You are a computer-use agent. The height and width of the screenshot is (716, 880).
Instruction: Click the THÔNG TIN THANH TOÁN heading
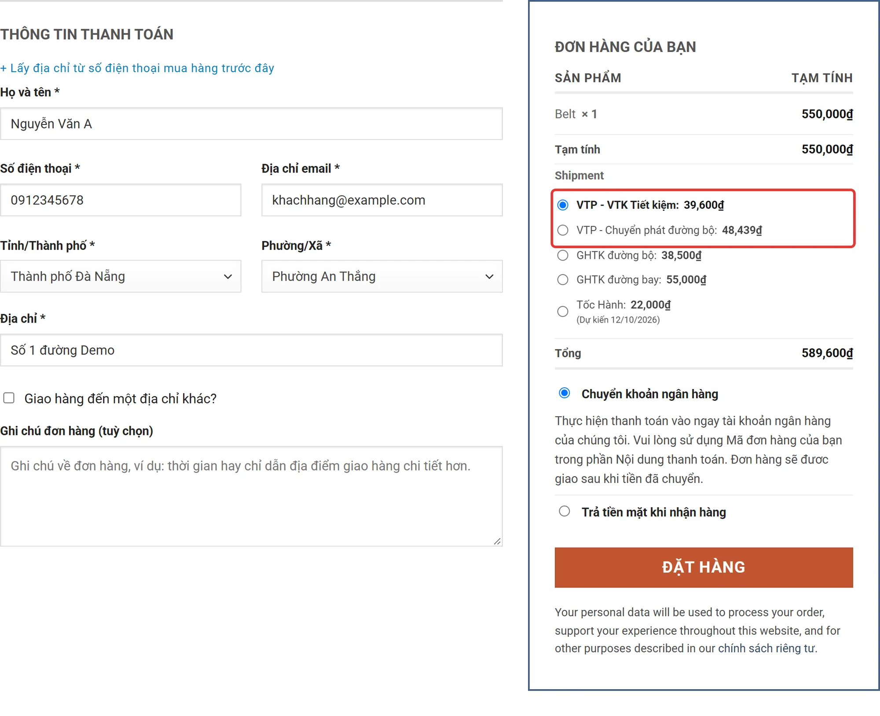point(87,34)
